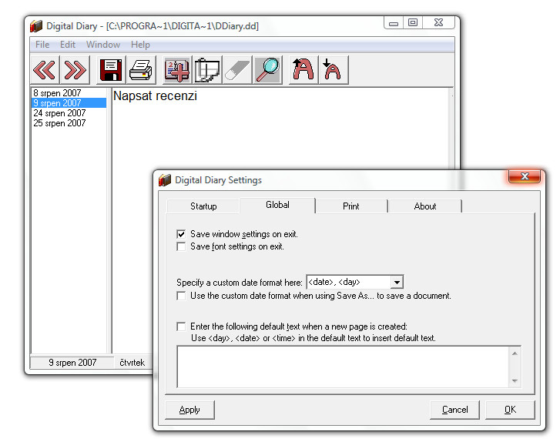The height and width of the screenshot is (442, 560).
Task: Click the Apply button
Action: point(189,410)
